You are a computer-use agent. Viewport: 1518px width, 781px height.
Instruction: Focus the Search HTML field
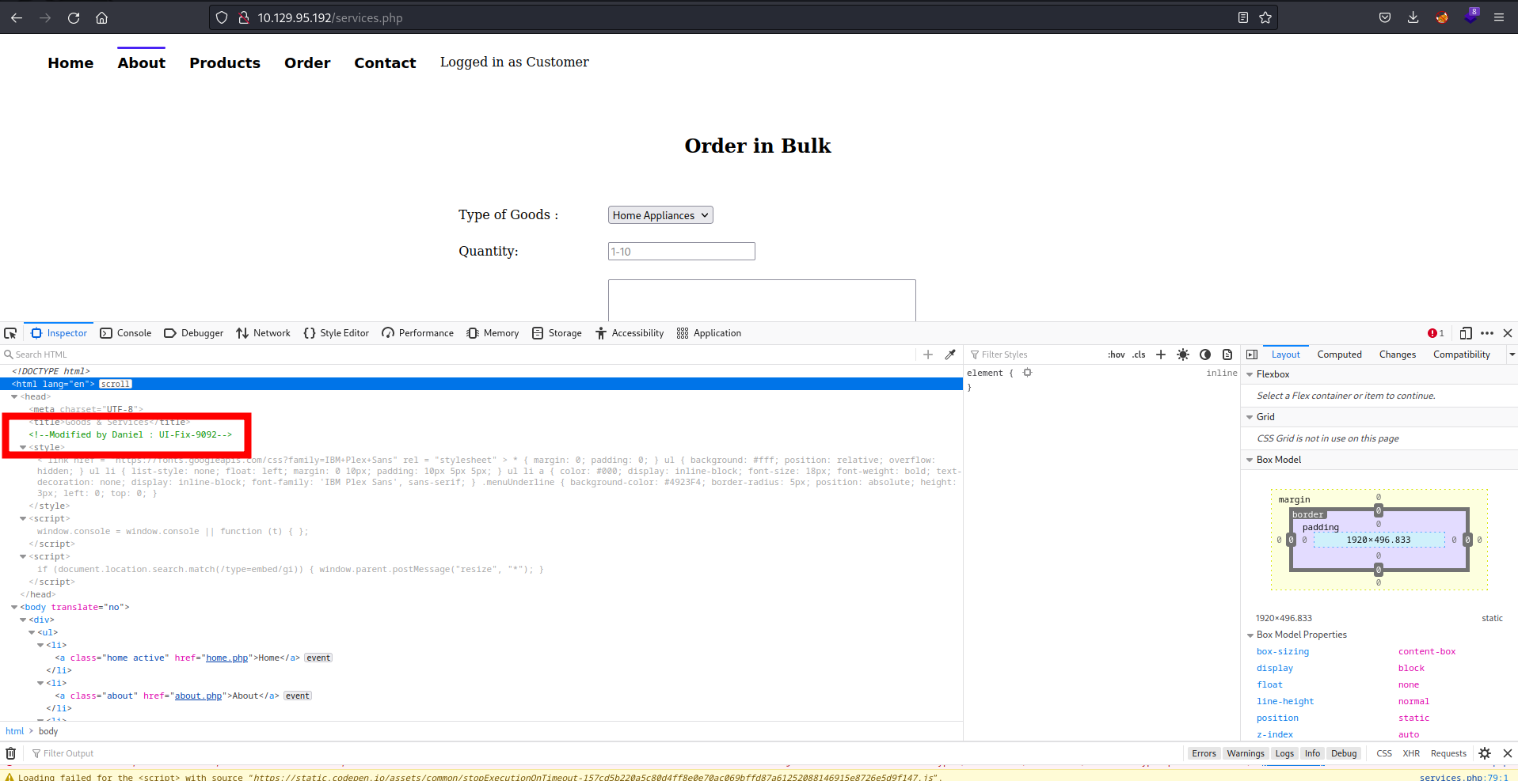click(x=459, y=354)
